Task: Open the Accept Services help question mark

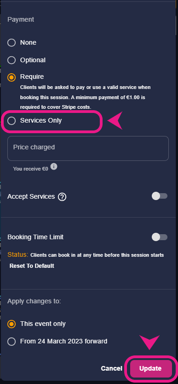Action: [62, 197]
